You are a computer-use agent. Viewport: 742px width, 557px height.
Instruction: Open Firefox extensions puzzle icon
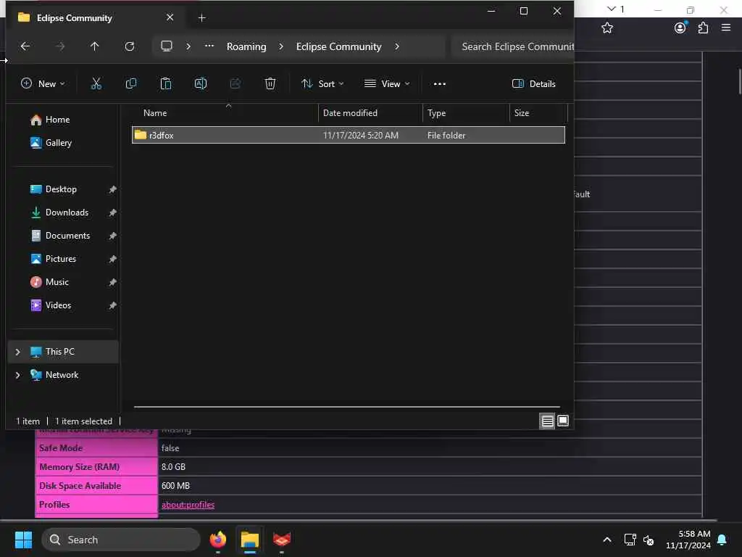pyautogui.click(x=703, y=28)
